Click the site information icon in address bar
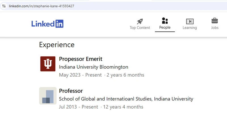 coord(4,6)
